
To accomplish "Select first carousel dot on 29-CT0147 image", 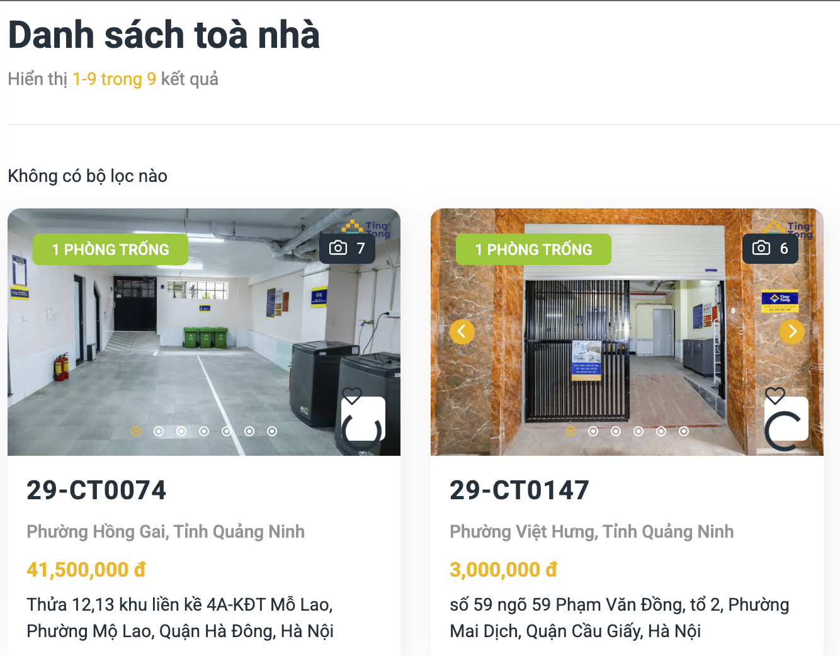I will click(570, 431).
